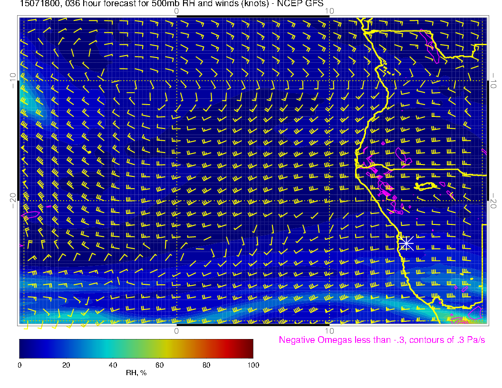The image size is (502, 388).
Task: Click the '20' colorbar tick label
Action: [66, 365]
